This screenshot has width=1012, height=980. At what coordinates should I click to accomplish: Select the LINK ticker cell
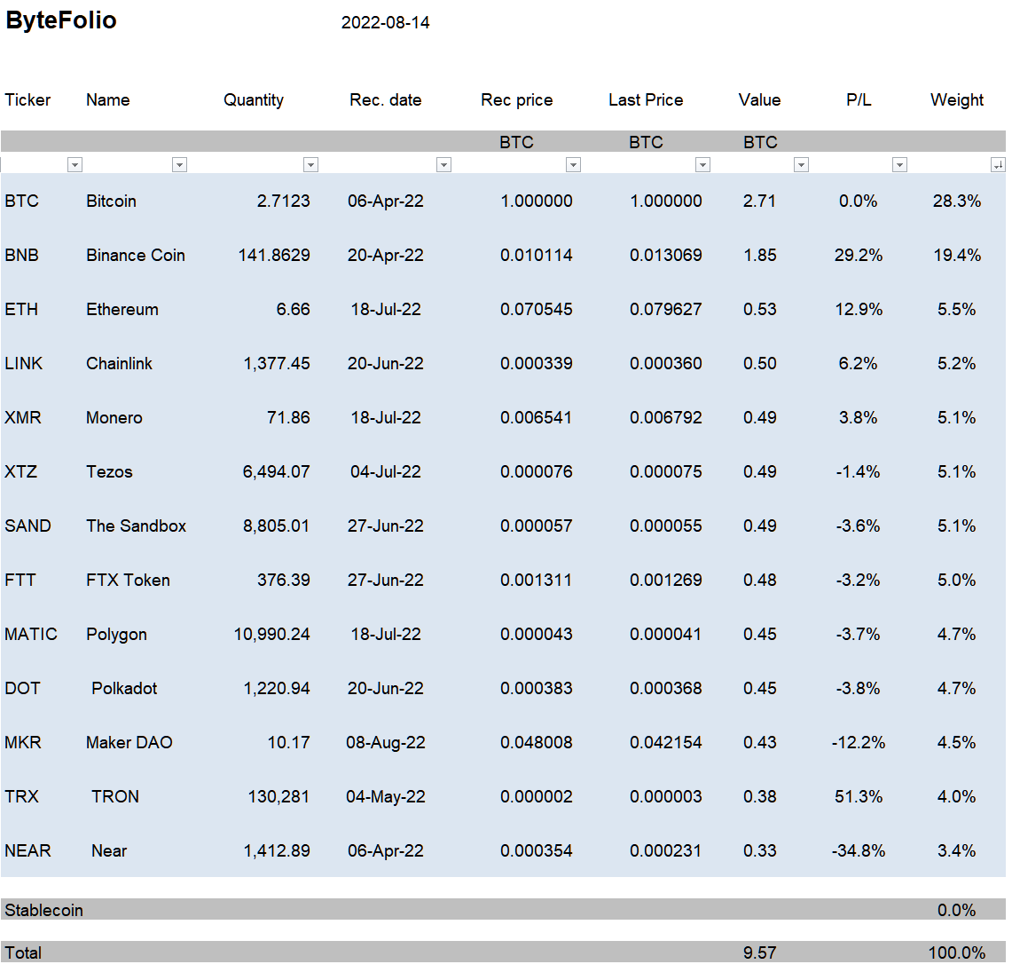click(24, 364)
